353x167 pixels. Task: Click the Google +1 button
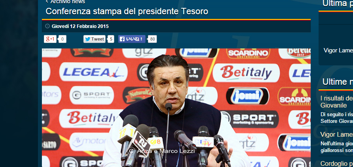(x=50, y=39)
